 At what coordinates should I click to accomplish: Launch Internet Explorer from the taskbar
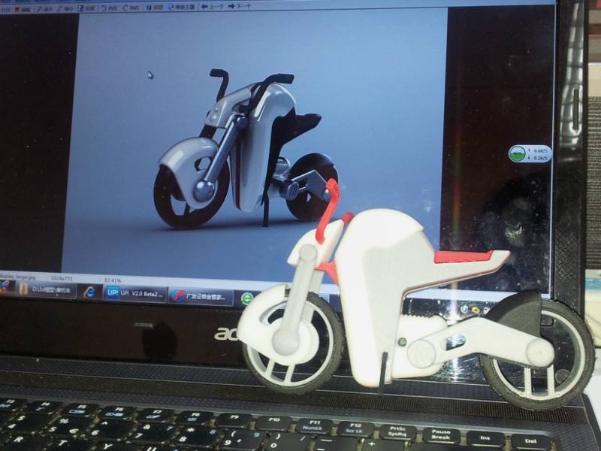pos(89,292)
